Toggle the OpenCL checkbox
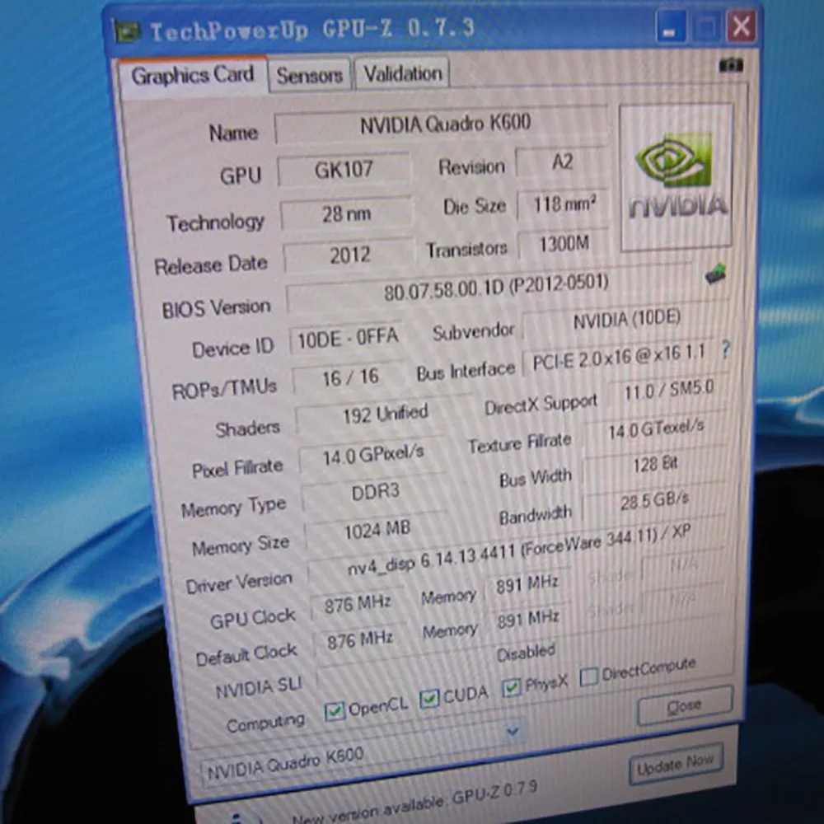 tap(335, 712)
